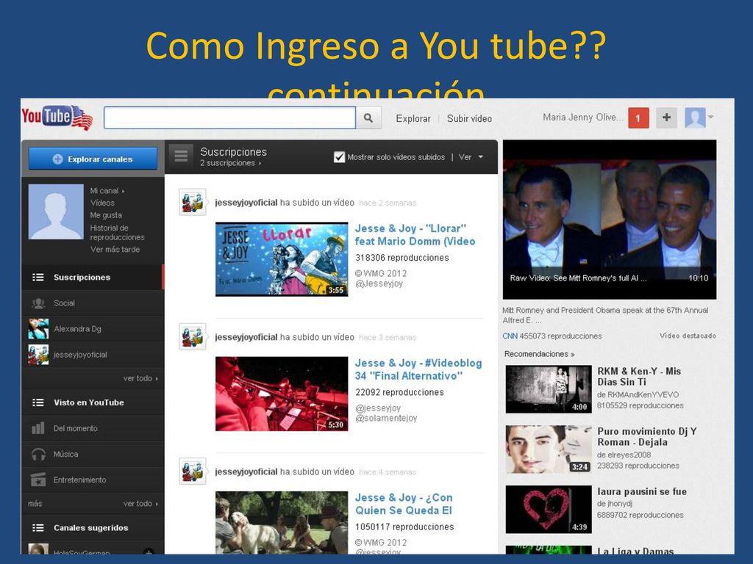Open the Me gusta link

coord(106,215)
